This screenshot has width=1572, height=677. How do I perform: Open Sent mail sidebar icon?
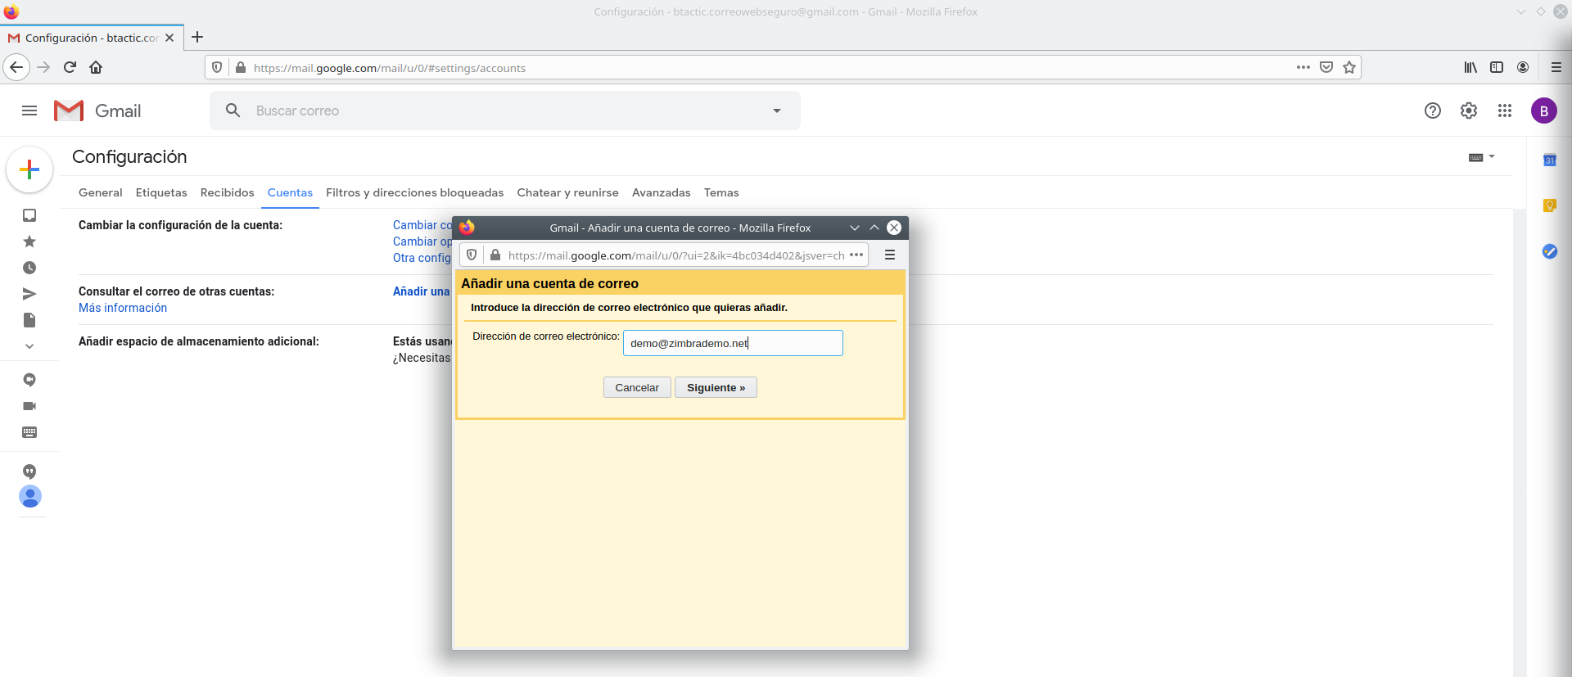(29, 294)
